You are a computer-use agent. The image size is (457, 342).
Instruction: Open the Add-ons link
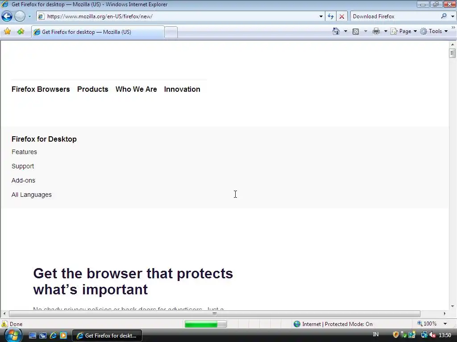point(23,180)
